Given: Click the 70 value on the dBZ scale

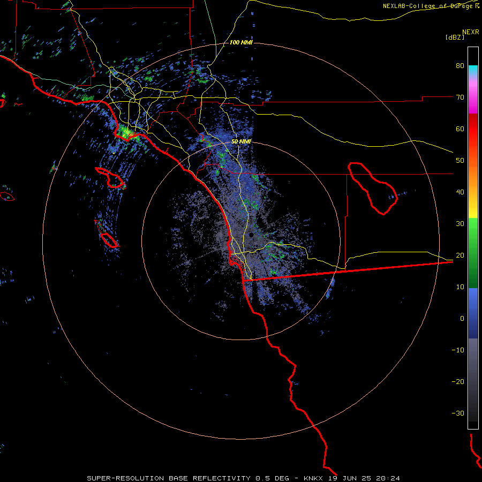Looking at the screenshot, I should coord(460,97).
